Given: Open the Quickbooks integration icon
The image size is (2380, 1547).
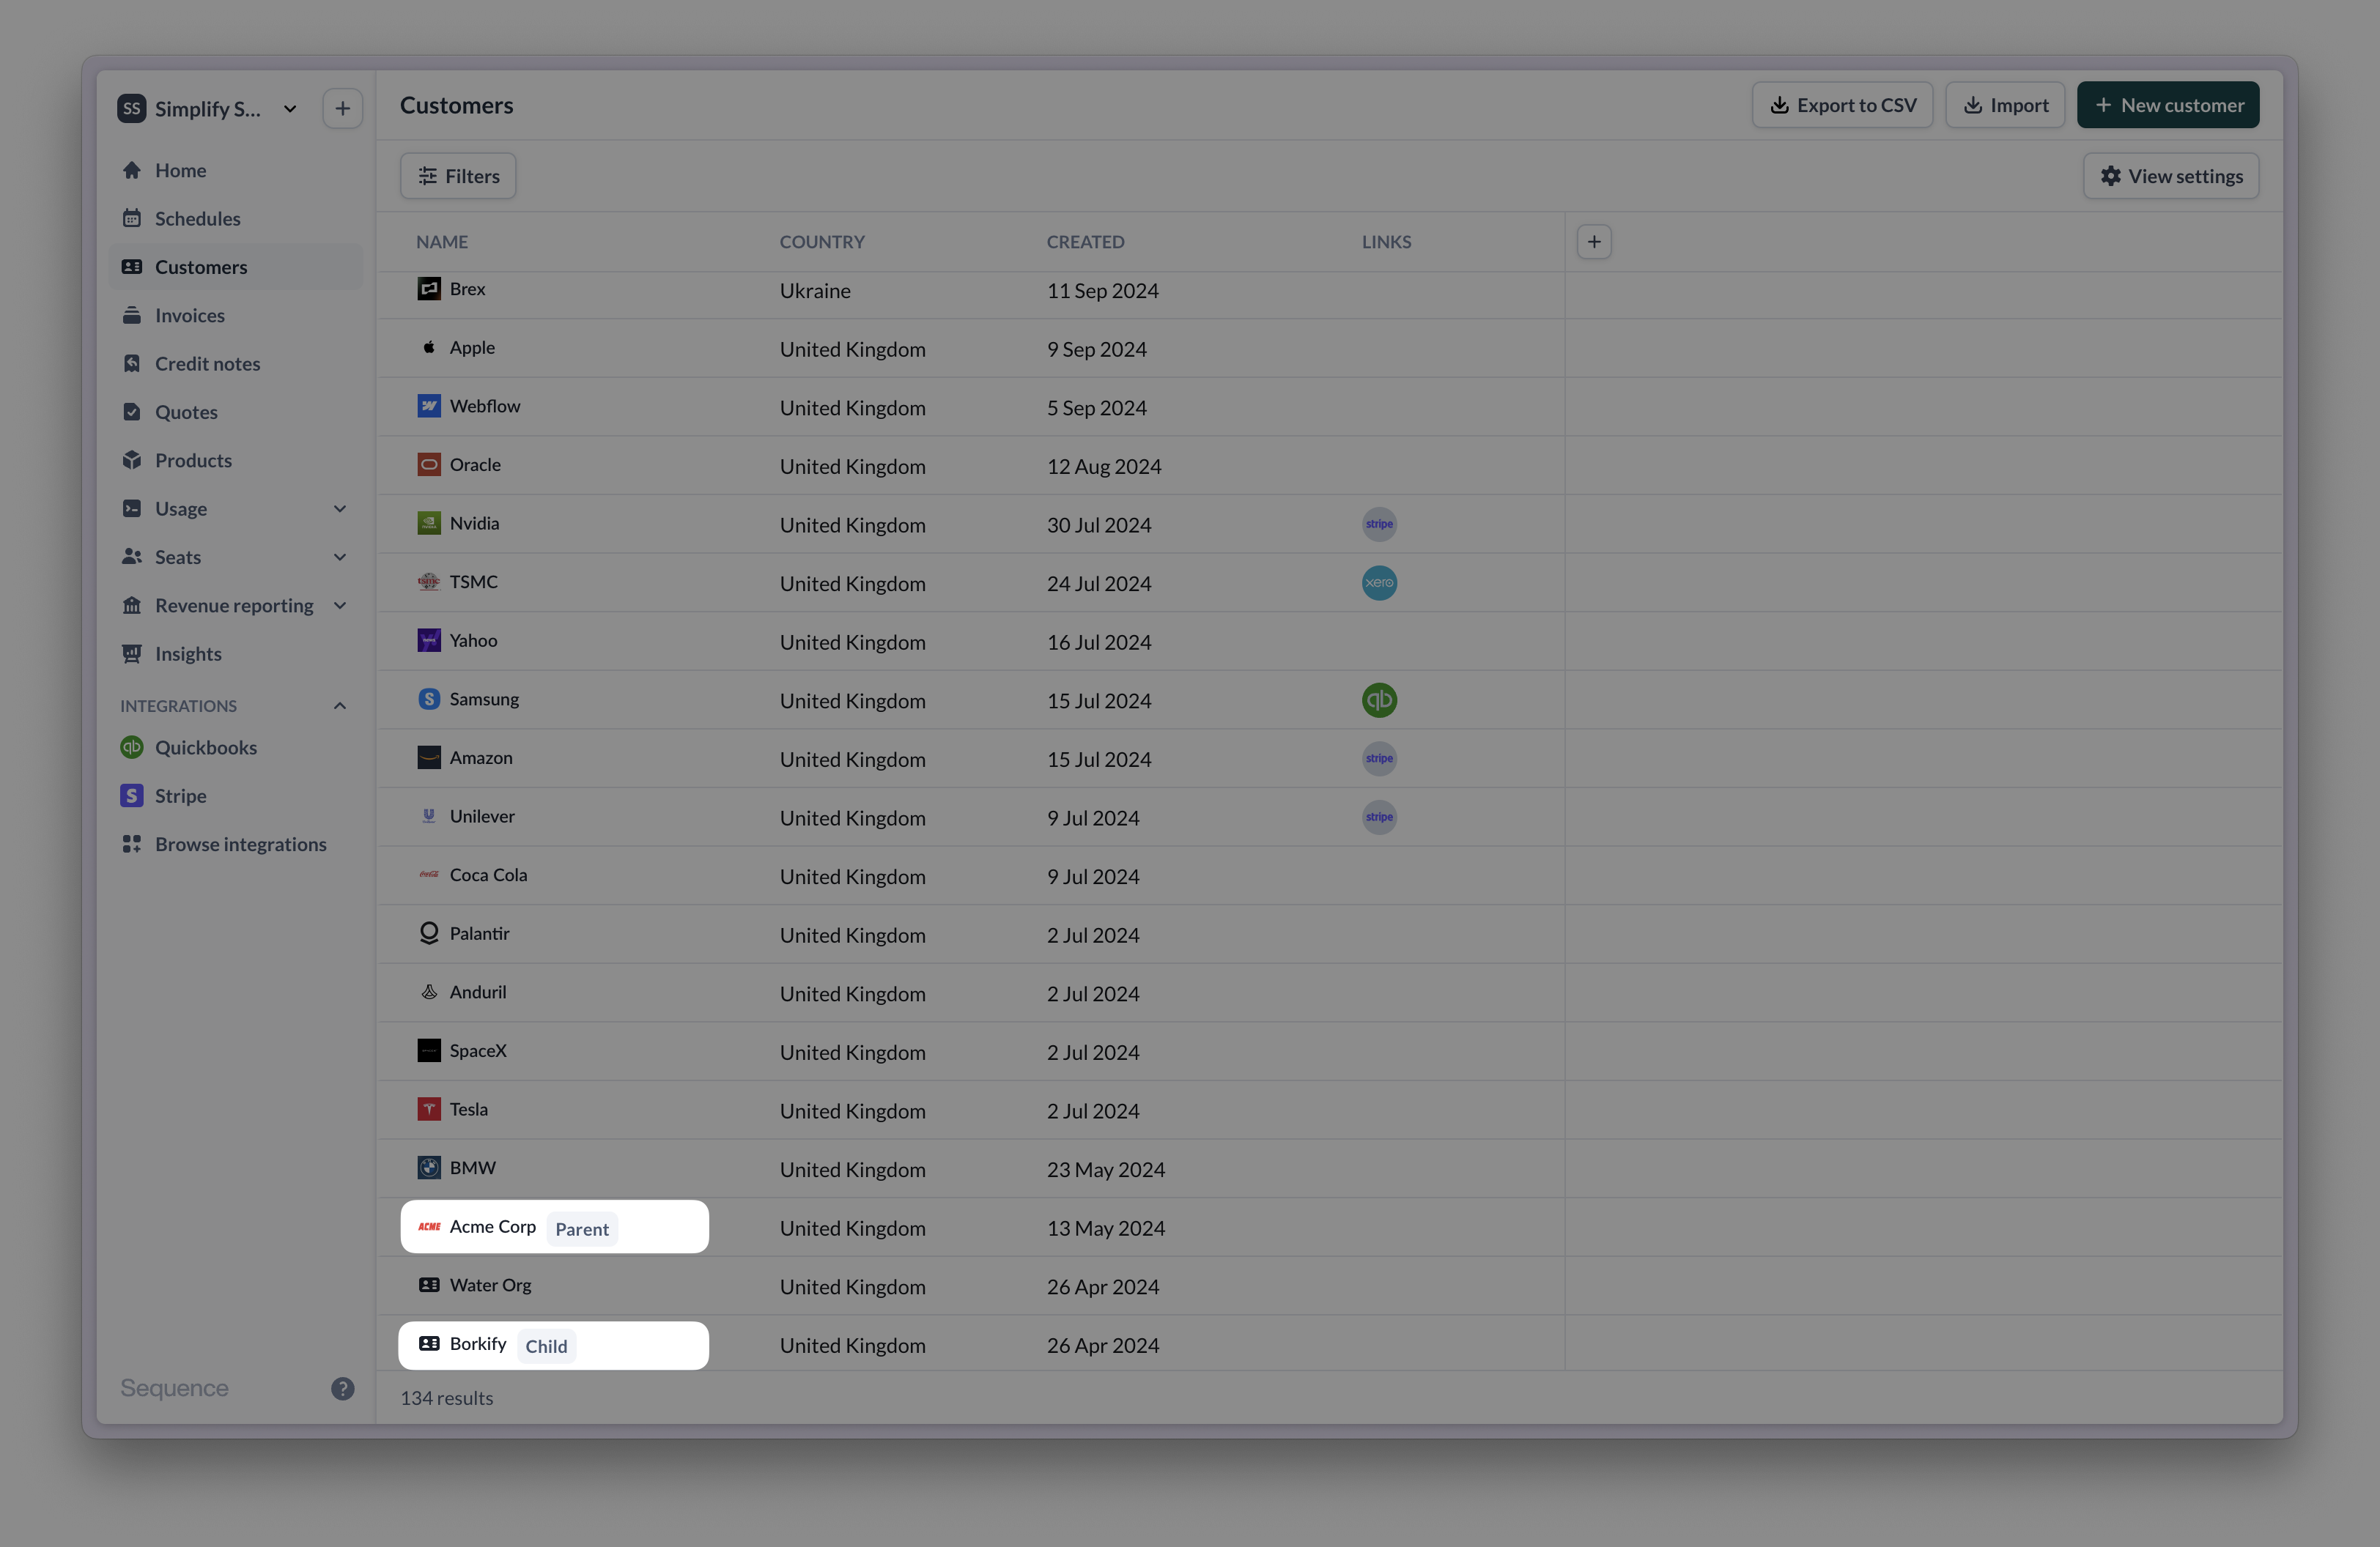Looking at the screenshot, I should tap(132, 748).
